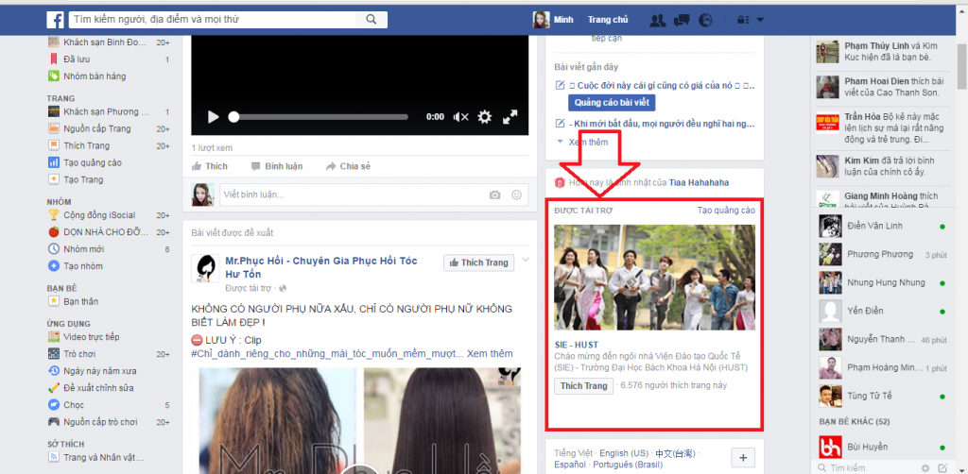Open notifications globe icon
The image size is (968, 474).
[705, 20]
